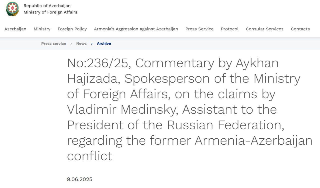Image resolution: width=320 pixels, height=188 pixels.
Task: Select the Foreign Policy menu item
Action: point(72,29)
